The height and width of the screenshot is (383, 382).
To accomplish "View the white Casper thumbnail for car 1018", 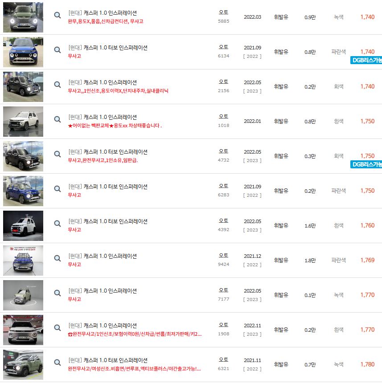I will pos(23,122).
